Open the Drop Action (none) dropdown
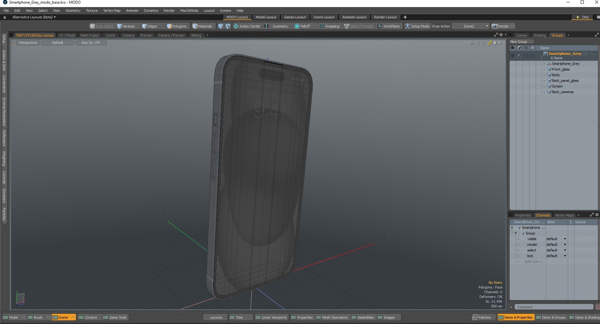The height and width of the screenshot is (324, 600). click(471, 26)
